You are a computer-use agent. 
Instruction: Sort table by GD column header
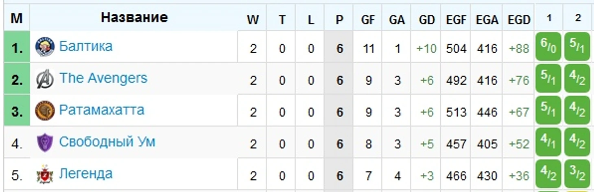point(426,19)
